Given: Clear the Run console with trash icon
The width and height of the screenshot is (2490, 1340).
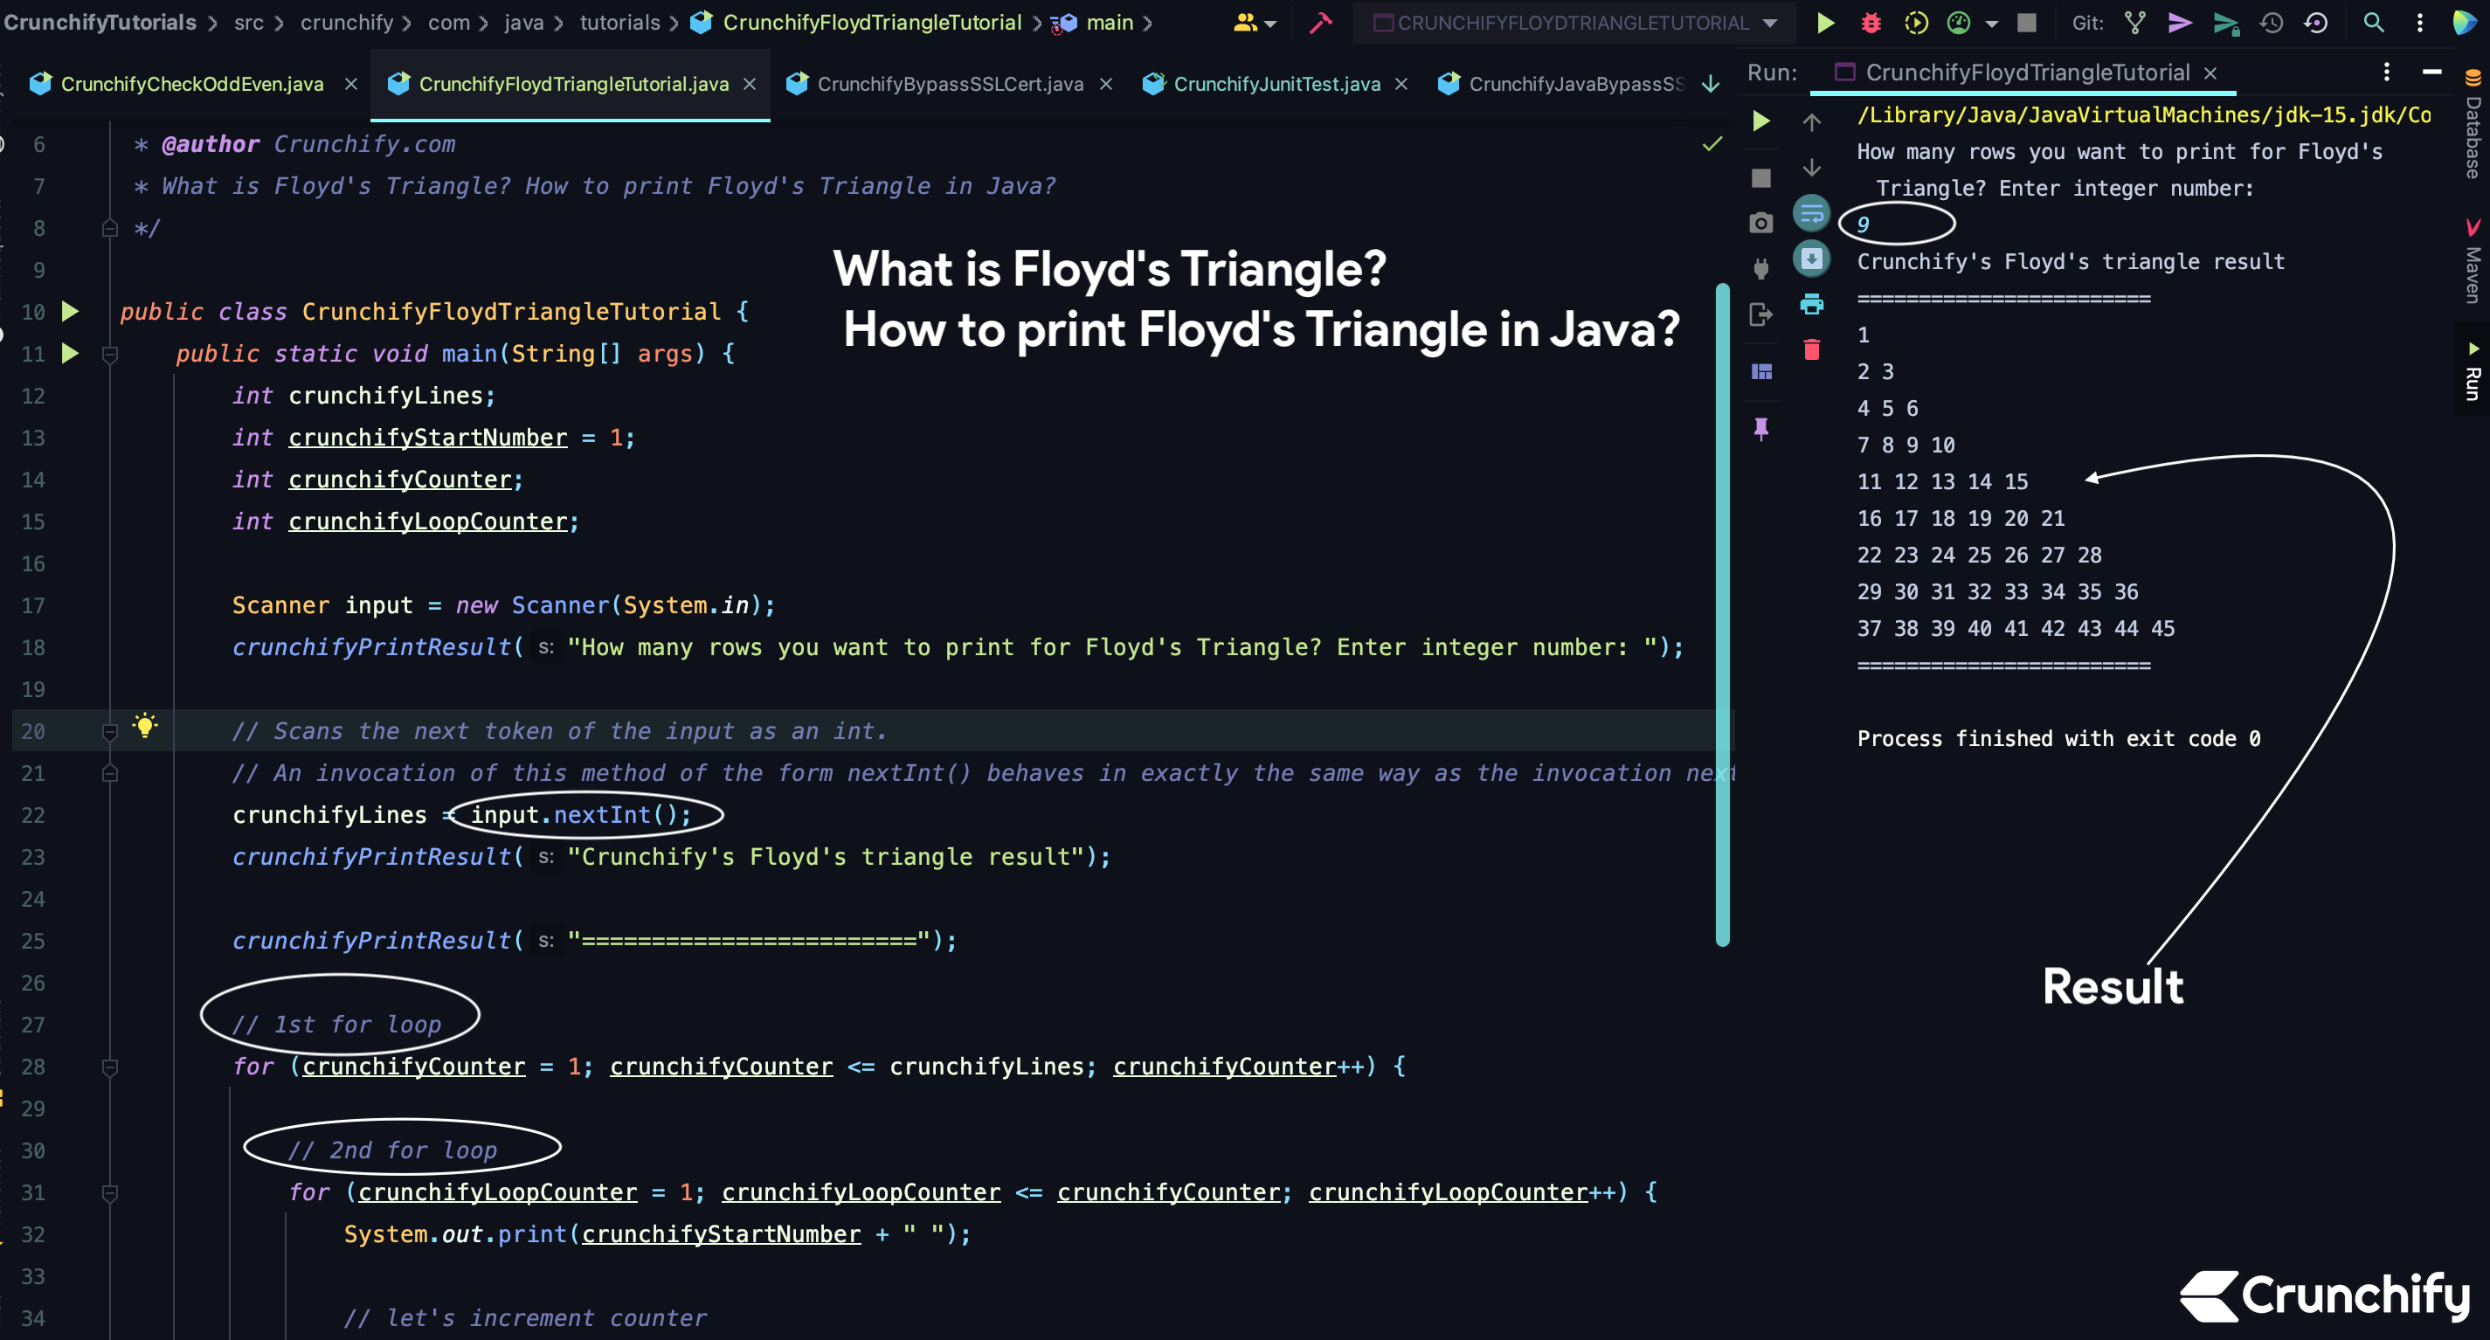Looking at the screenshot, I should (x=1811, y=349).
